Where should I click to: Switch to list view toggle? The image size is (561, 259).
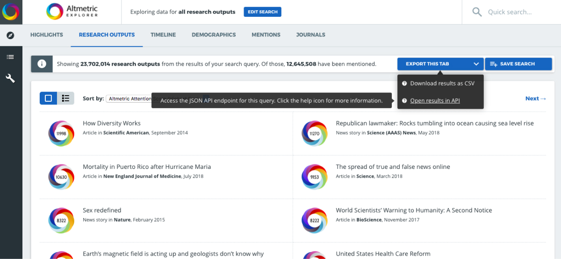coord(65,98)
